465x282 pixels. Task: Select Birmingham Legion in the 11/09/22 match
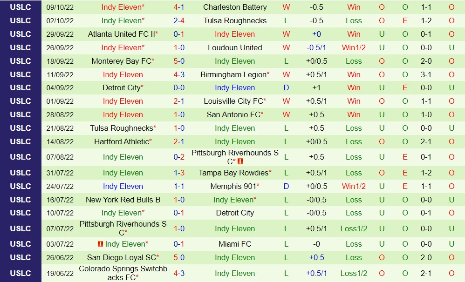233,75
